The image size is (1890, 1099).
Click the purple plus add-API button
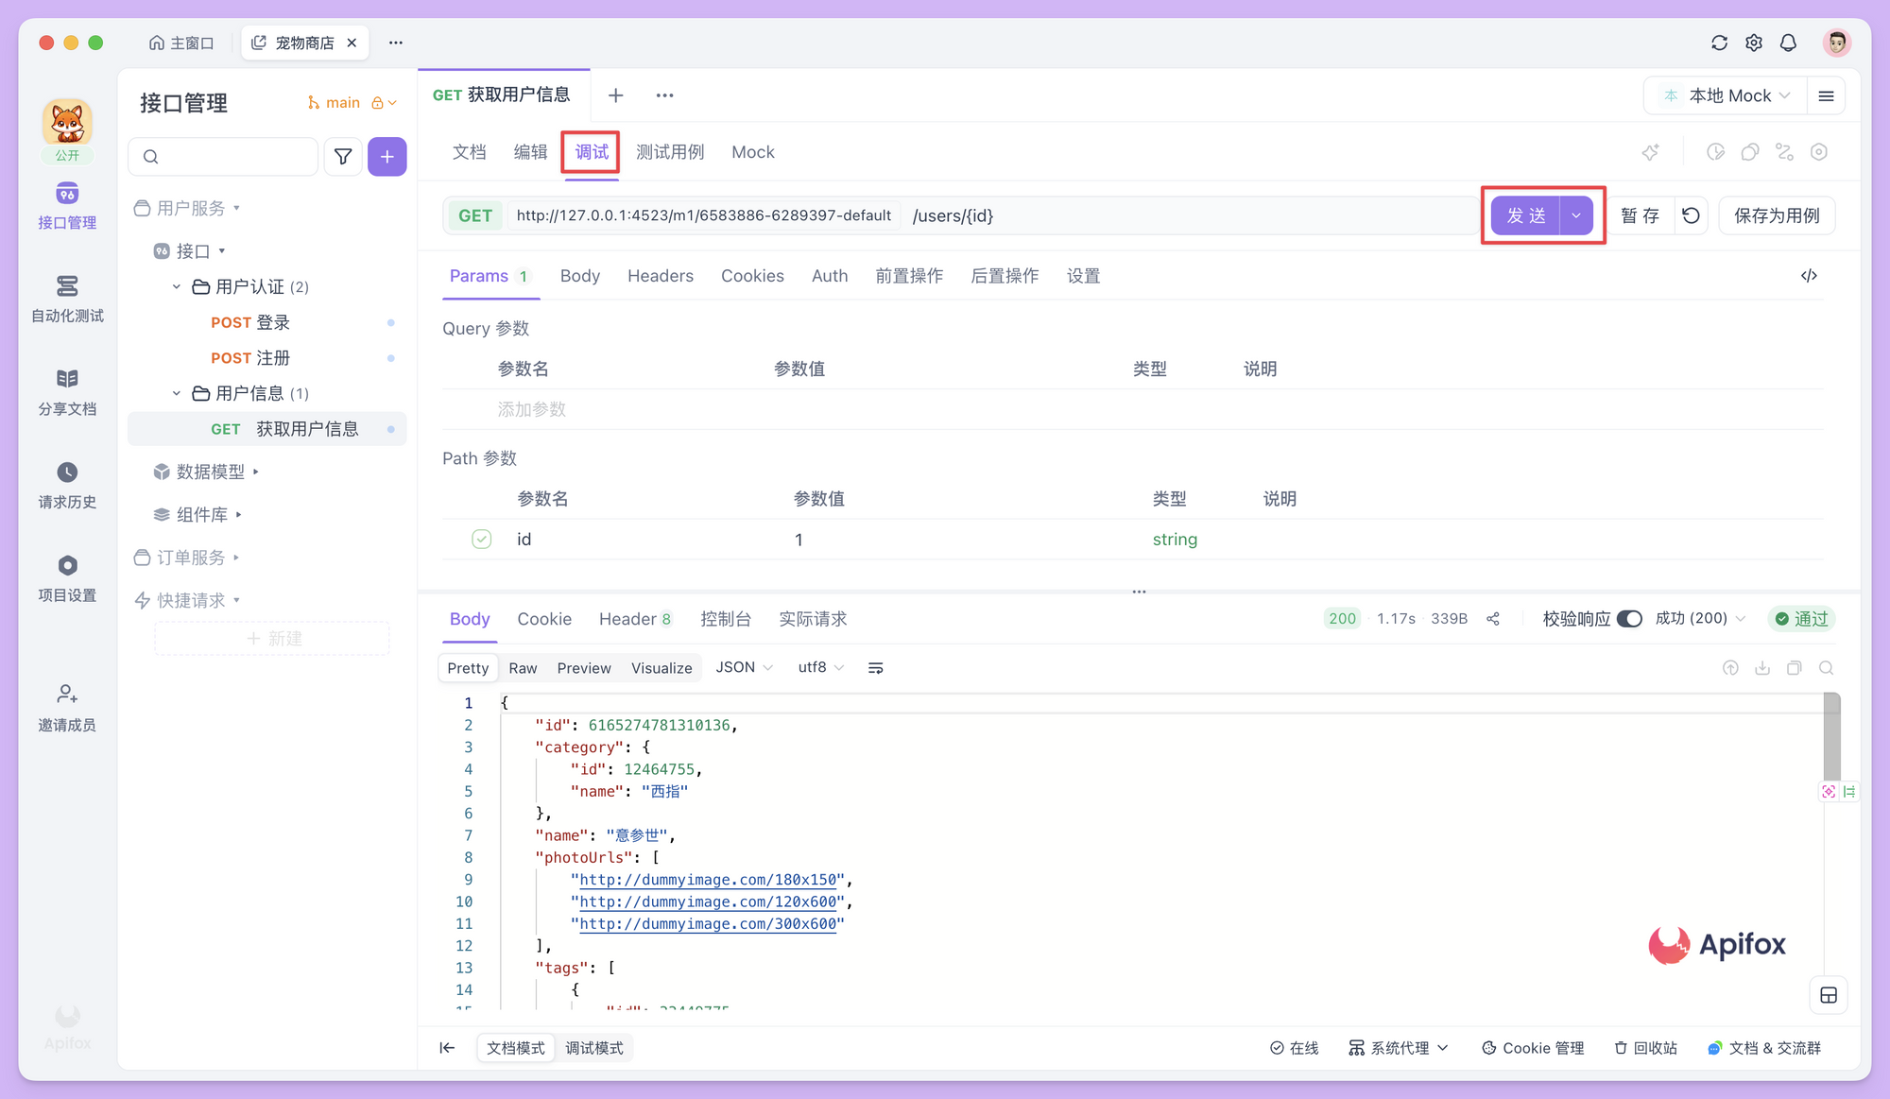[x=387, y=157]
